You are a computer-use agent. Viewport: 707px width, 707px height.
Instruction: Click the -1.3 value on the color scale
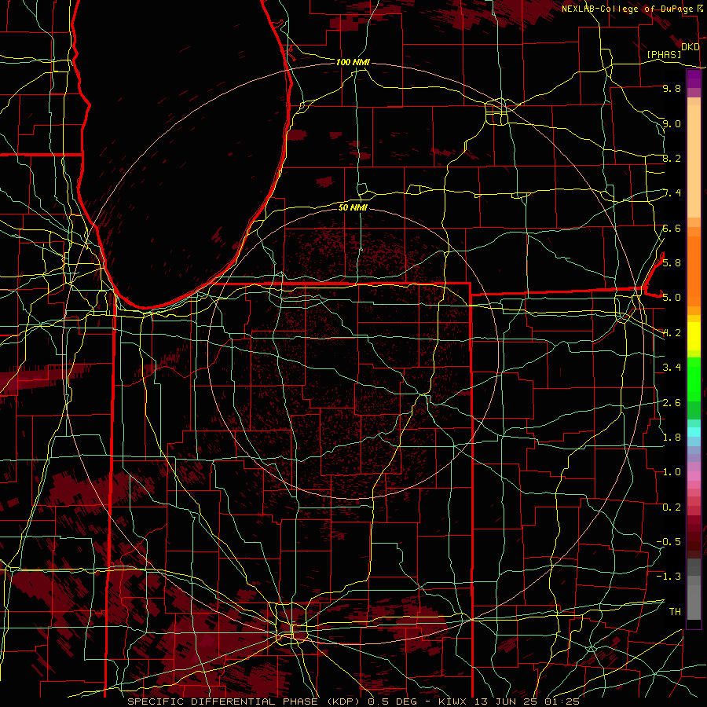tap(669, 577)
